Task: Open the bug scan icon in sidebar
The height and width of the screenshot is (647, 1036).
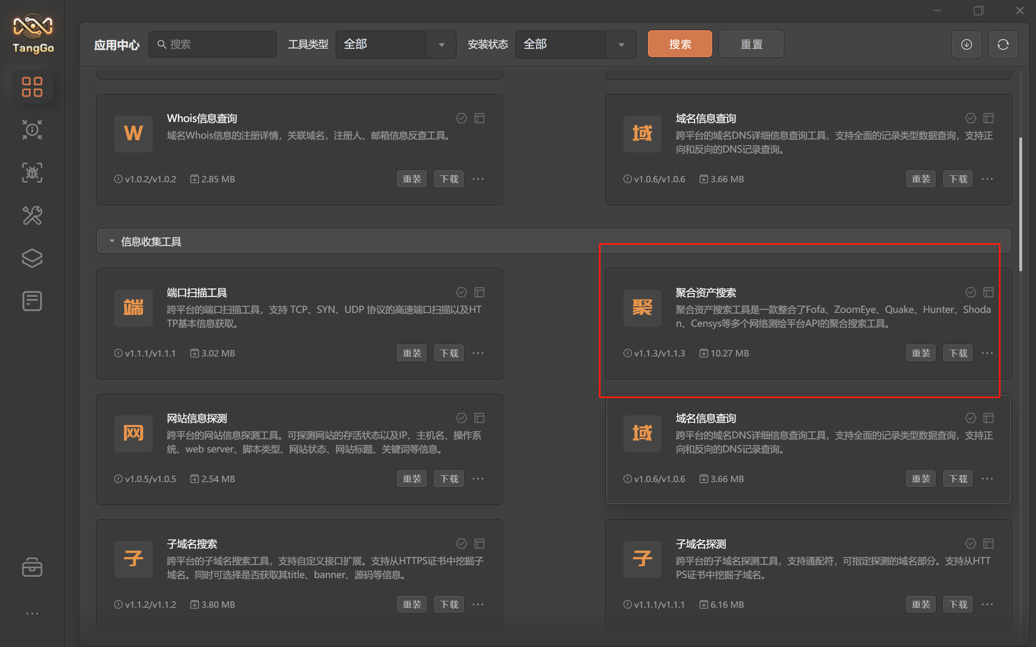Action: 32,173
